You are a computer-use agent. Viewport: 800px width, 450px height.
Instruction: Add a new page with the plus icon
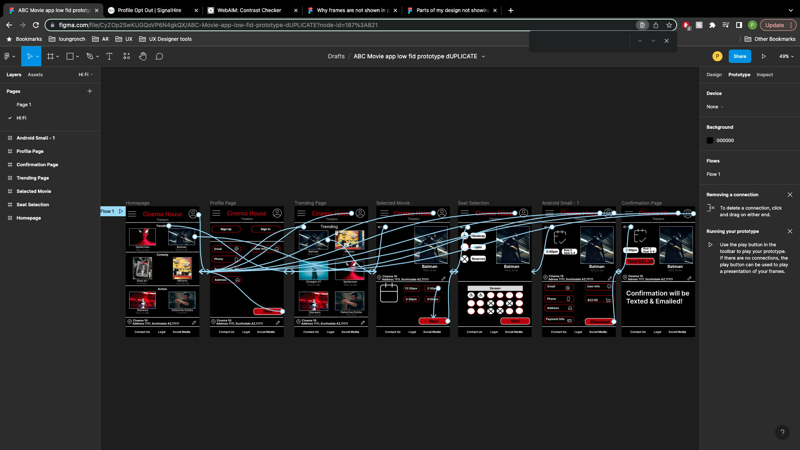pyautogui.click(x=90, y=91)
